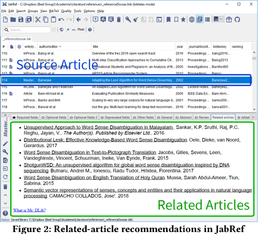Screen dimensions: 258x234
Task: Select the _referenceDocear.bib library tab
Action: coord(17,39)
